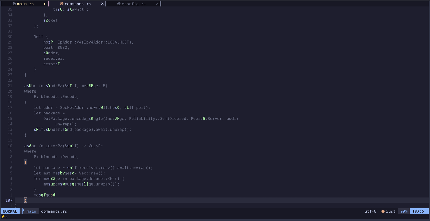Click the Rust file icon on commands.rs tab
The height and width of the screenshot is (221, 430).
coord(62,4)
